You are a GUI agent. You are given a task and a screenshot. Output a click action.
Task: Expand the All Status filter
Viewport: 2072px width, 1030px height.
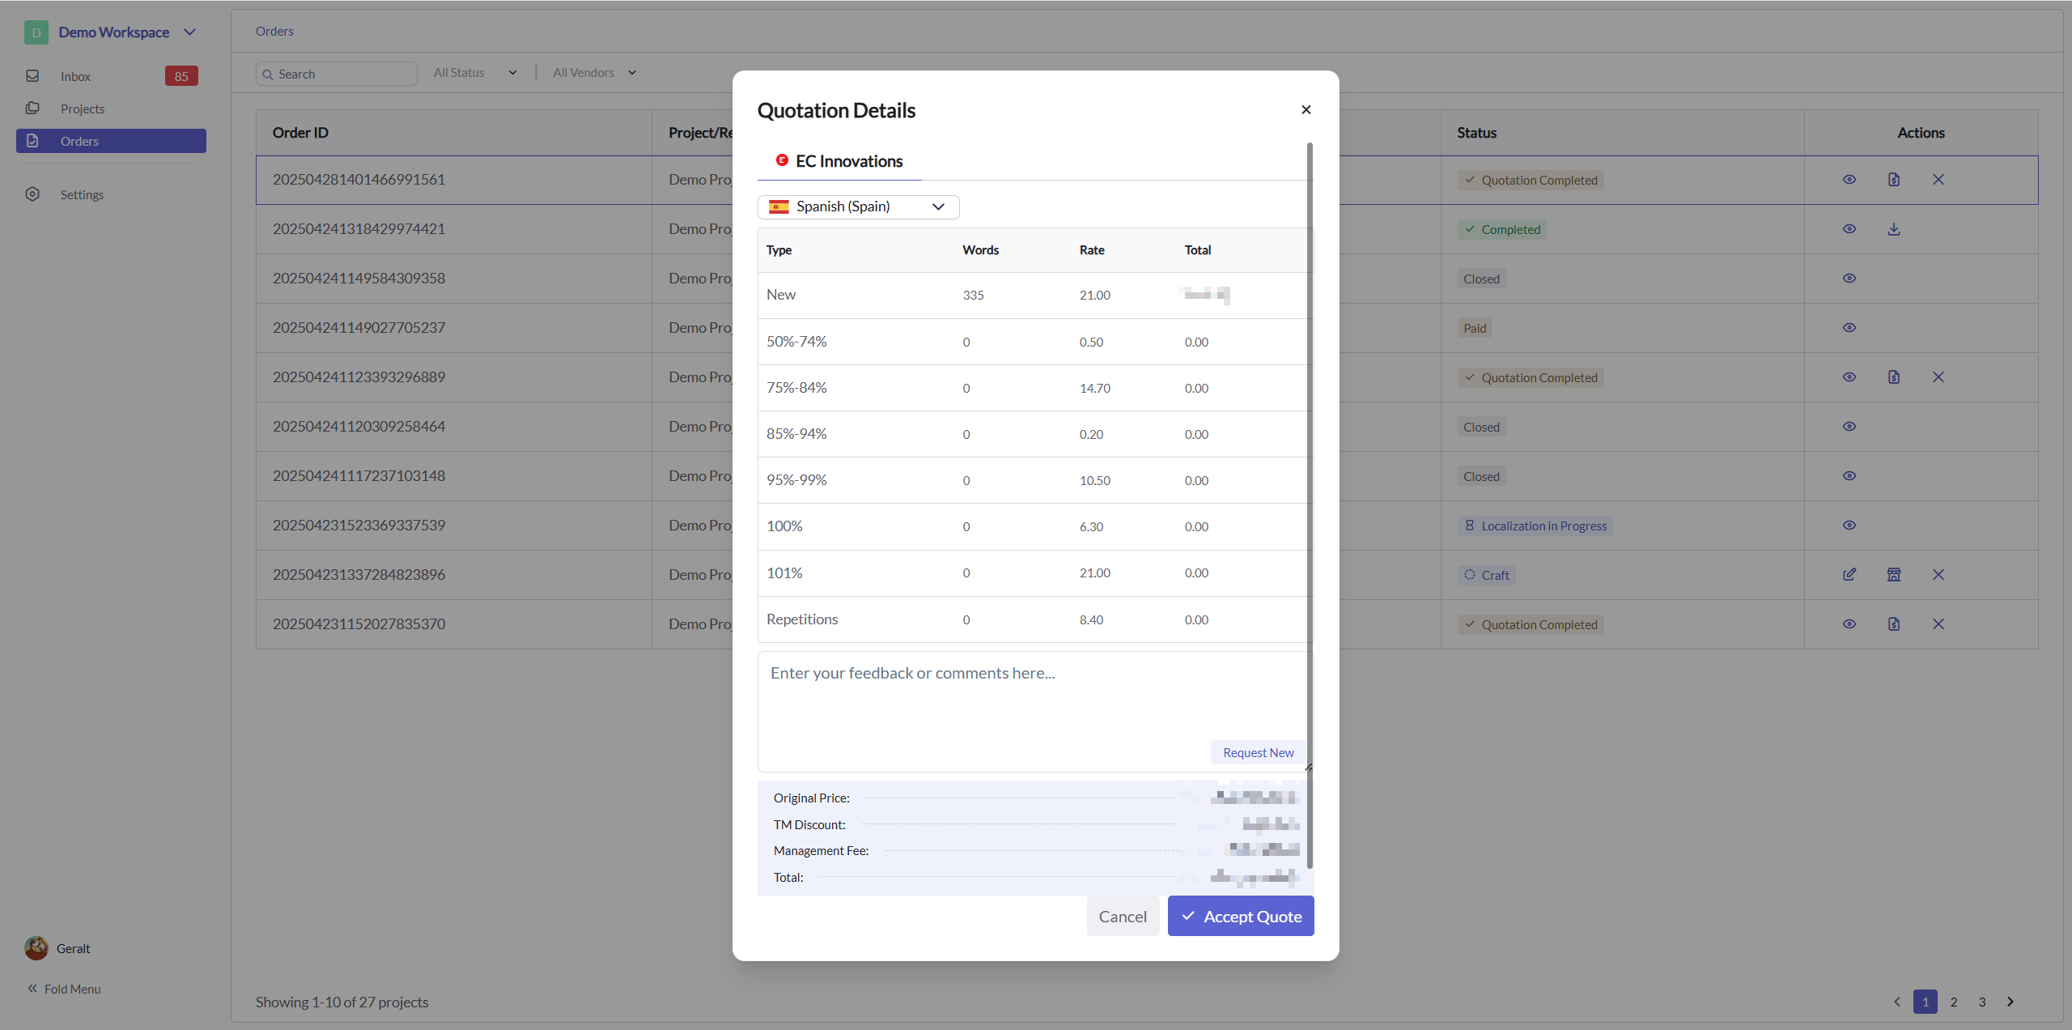click(x=475, y=73)
